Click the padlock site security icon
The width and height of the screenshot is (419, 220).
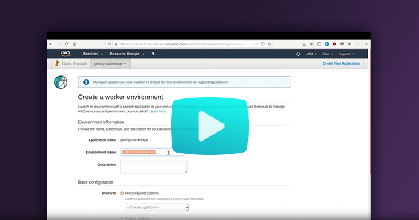(x=116, y=44)
